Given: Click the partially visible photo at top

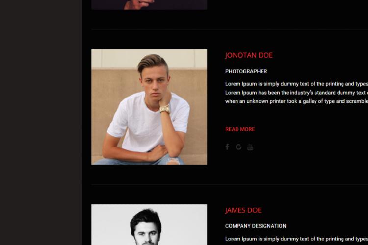Looking at the screenshot, I should click(149, 5).
